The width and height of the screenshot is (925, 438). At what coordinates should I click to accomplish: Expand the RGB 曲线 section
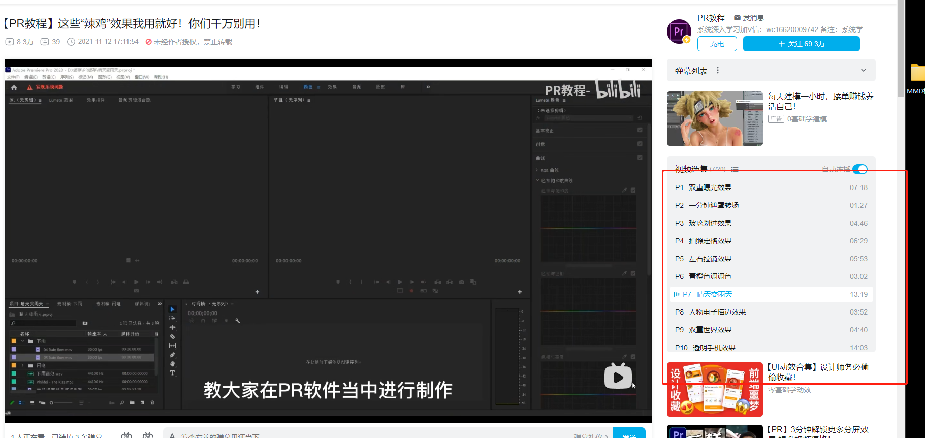pyautogui.click(x=537, y=170)
